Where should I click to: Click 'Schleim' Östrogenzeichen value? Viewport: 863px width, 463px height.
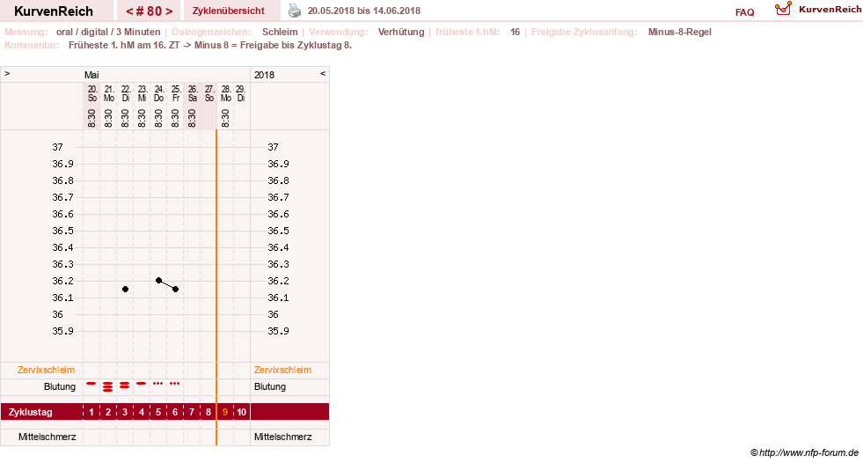[280, 32]
